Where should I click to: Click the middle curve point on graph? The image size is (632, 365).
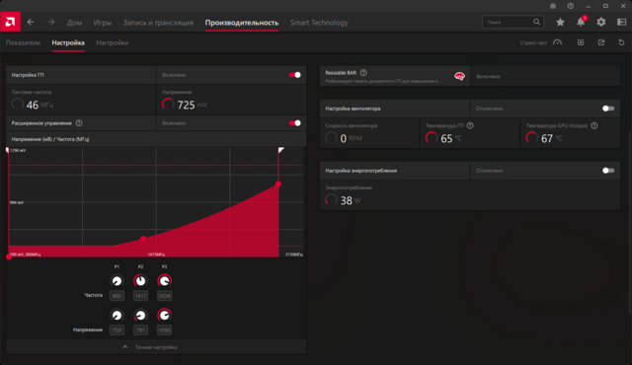click(143, 239)
